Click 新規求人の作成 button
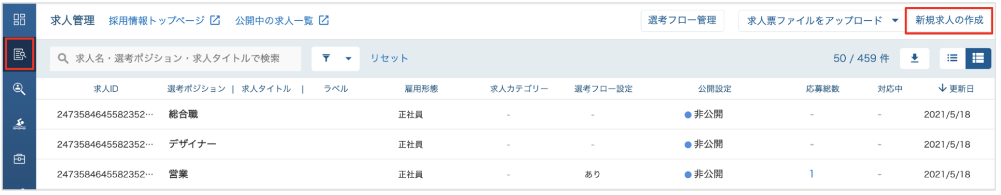Viewport: 1001px width, 195px height. coord(949,20)
